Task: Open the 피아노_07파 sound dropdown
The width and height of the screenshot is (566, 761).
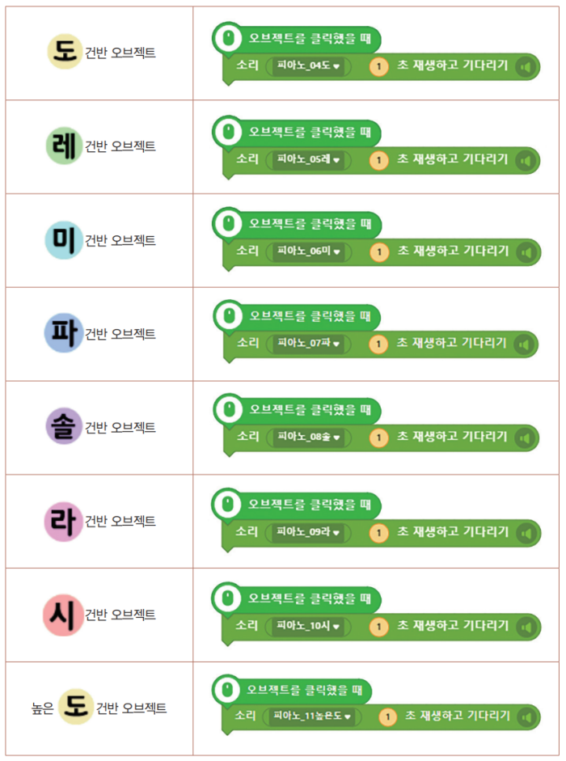Action: tap(308, 343)
